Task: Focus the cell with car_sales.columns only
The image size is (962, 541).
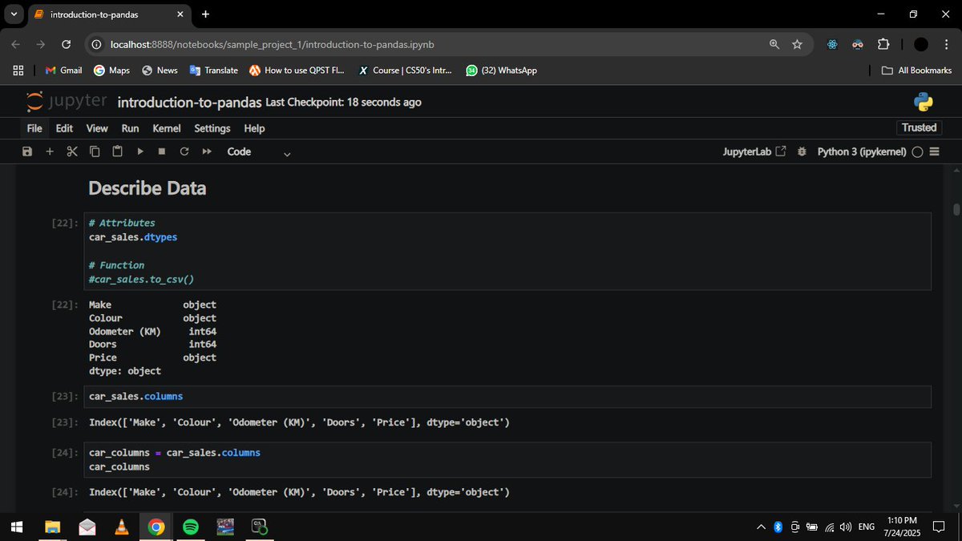Action: [509, 397]
